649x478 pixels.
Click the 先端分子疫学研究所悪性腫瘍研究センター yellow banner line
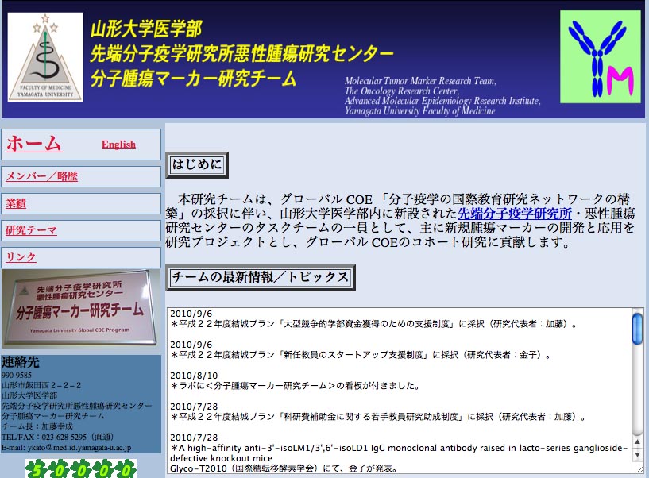pos(241,53)
